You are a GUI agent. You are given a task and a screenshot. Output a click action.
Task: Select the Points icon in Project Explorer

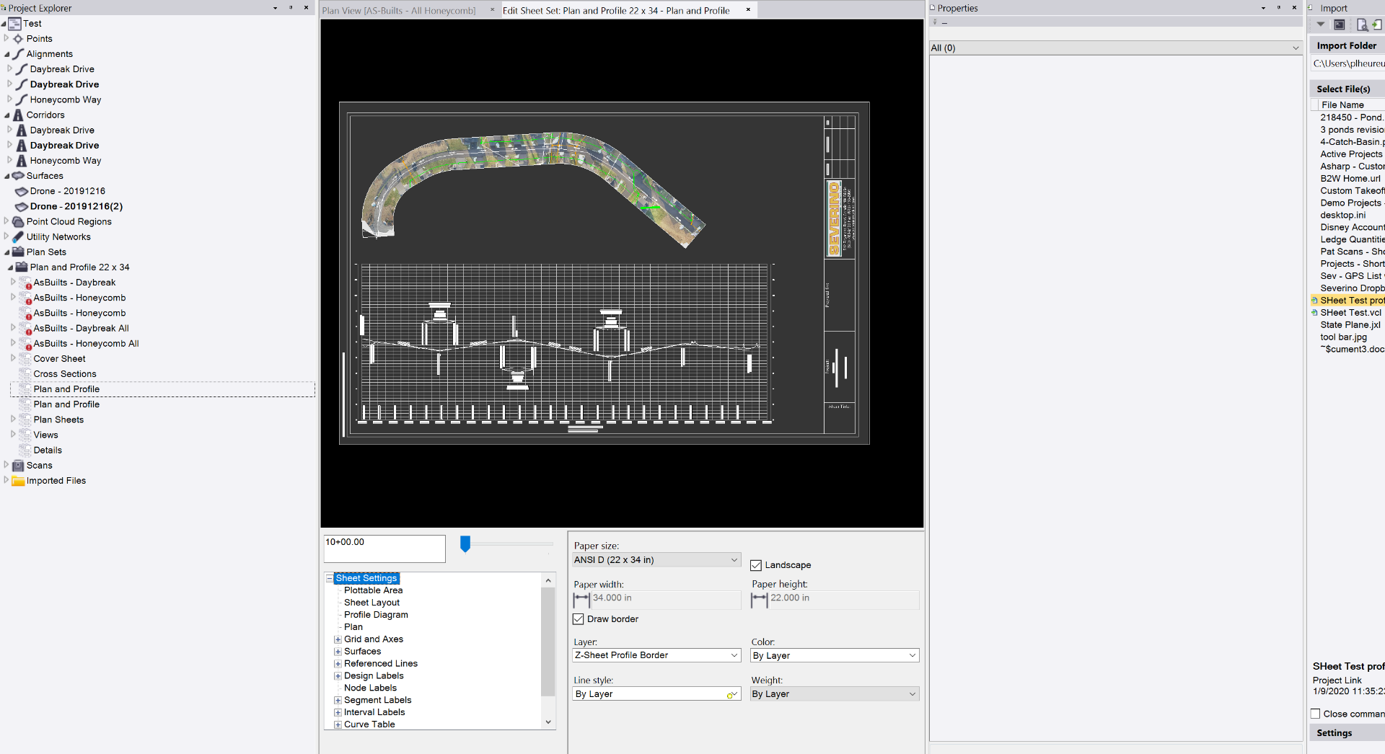(17, 38)
